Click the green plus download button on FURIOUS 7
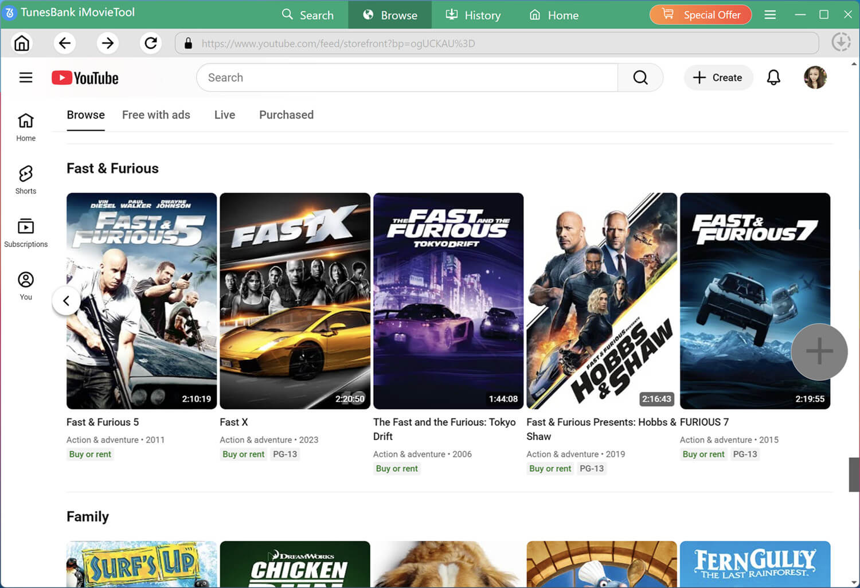 tap(819, 351)
